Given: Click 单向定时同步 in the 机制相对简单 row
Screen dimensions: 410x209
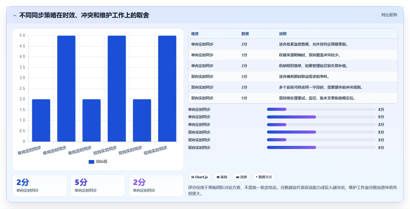Looking at the screenshot, I should [x=202, y=66].
